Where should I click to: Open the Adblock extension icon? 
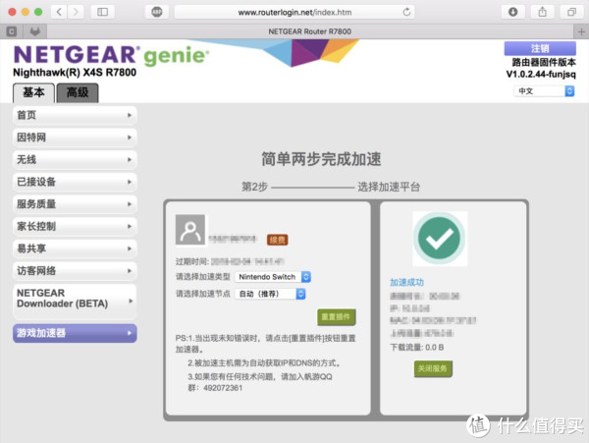point(157,12)
